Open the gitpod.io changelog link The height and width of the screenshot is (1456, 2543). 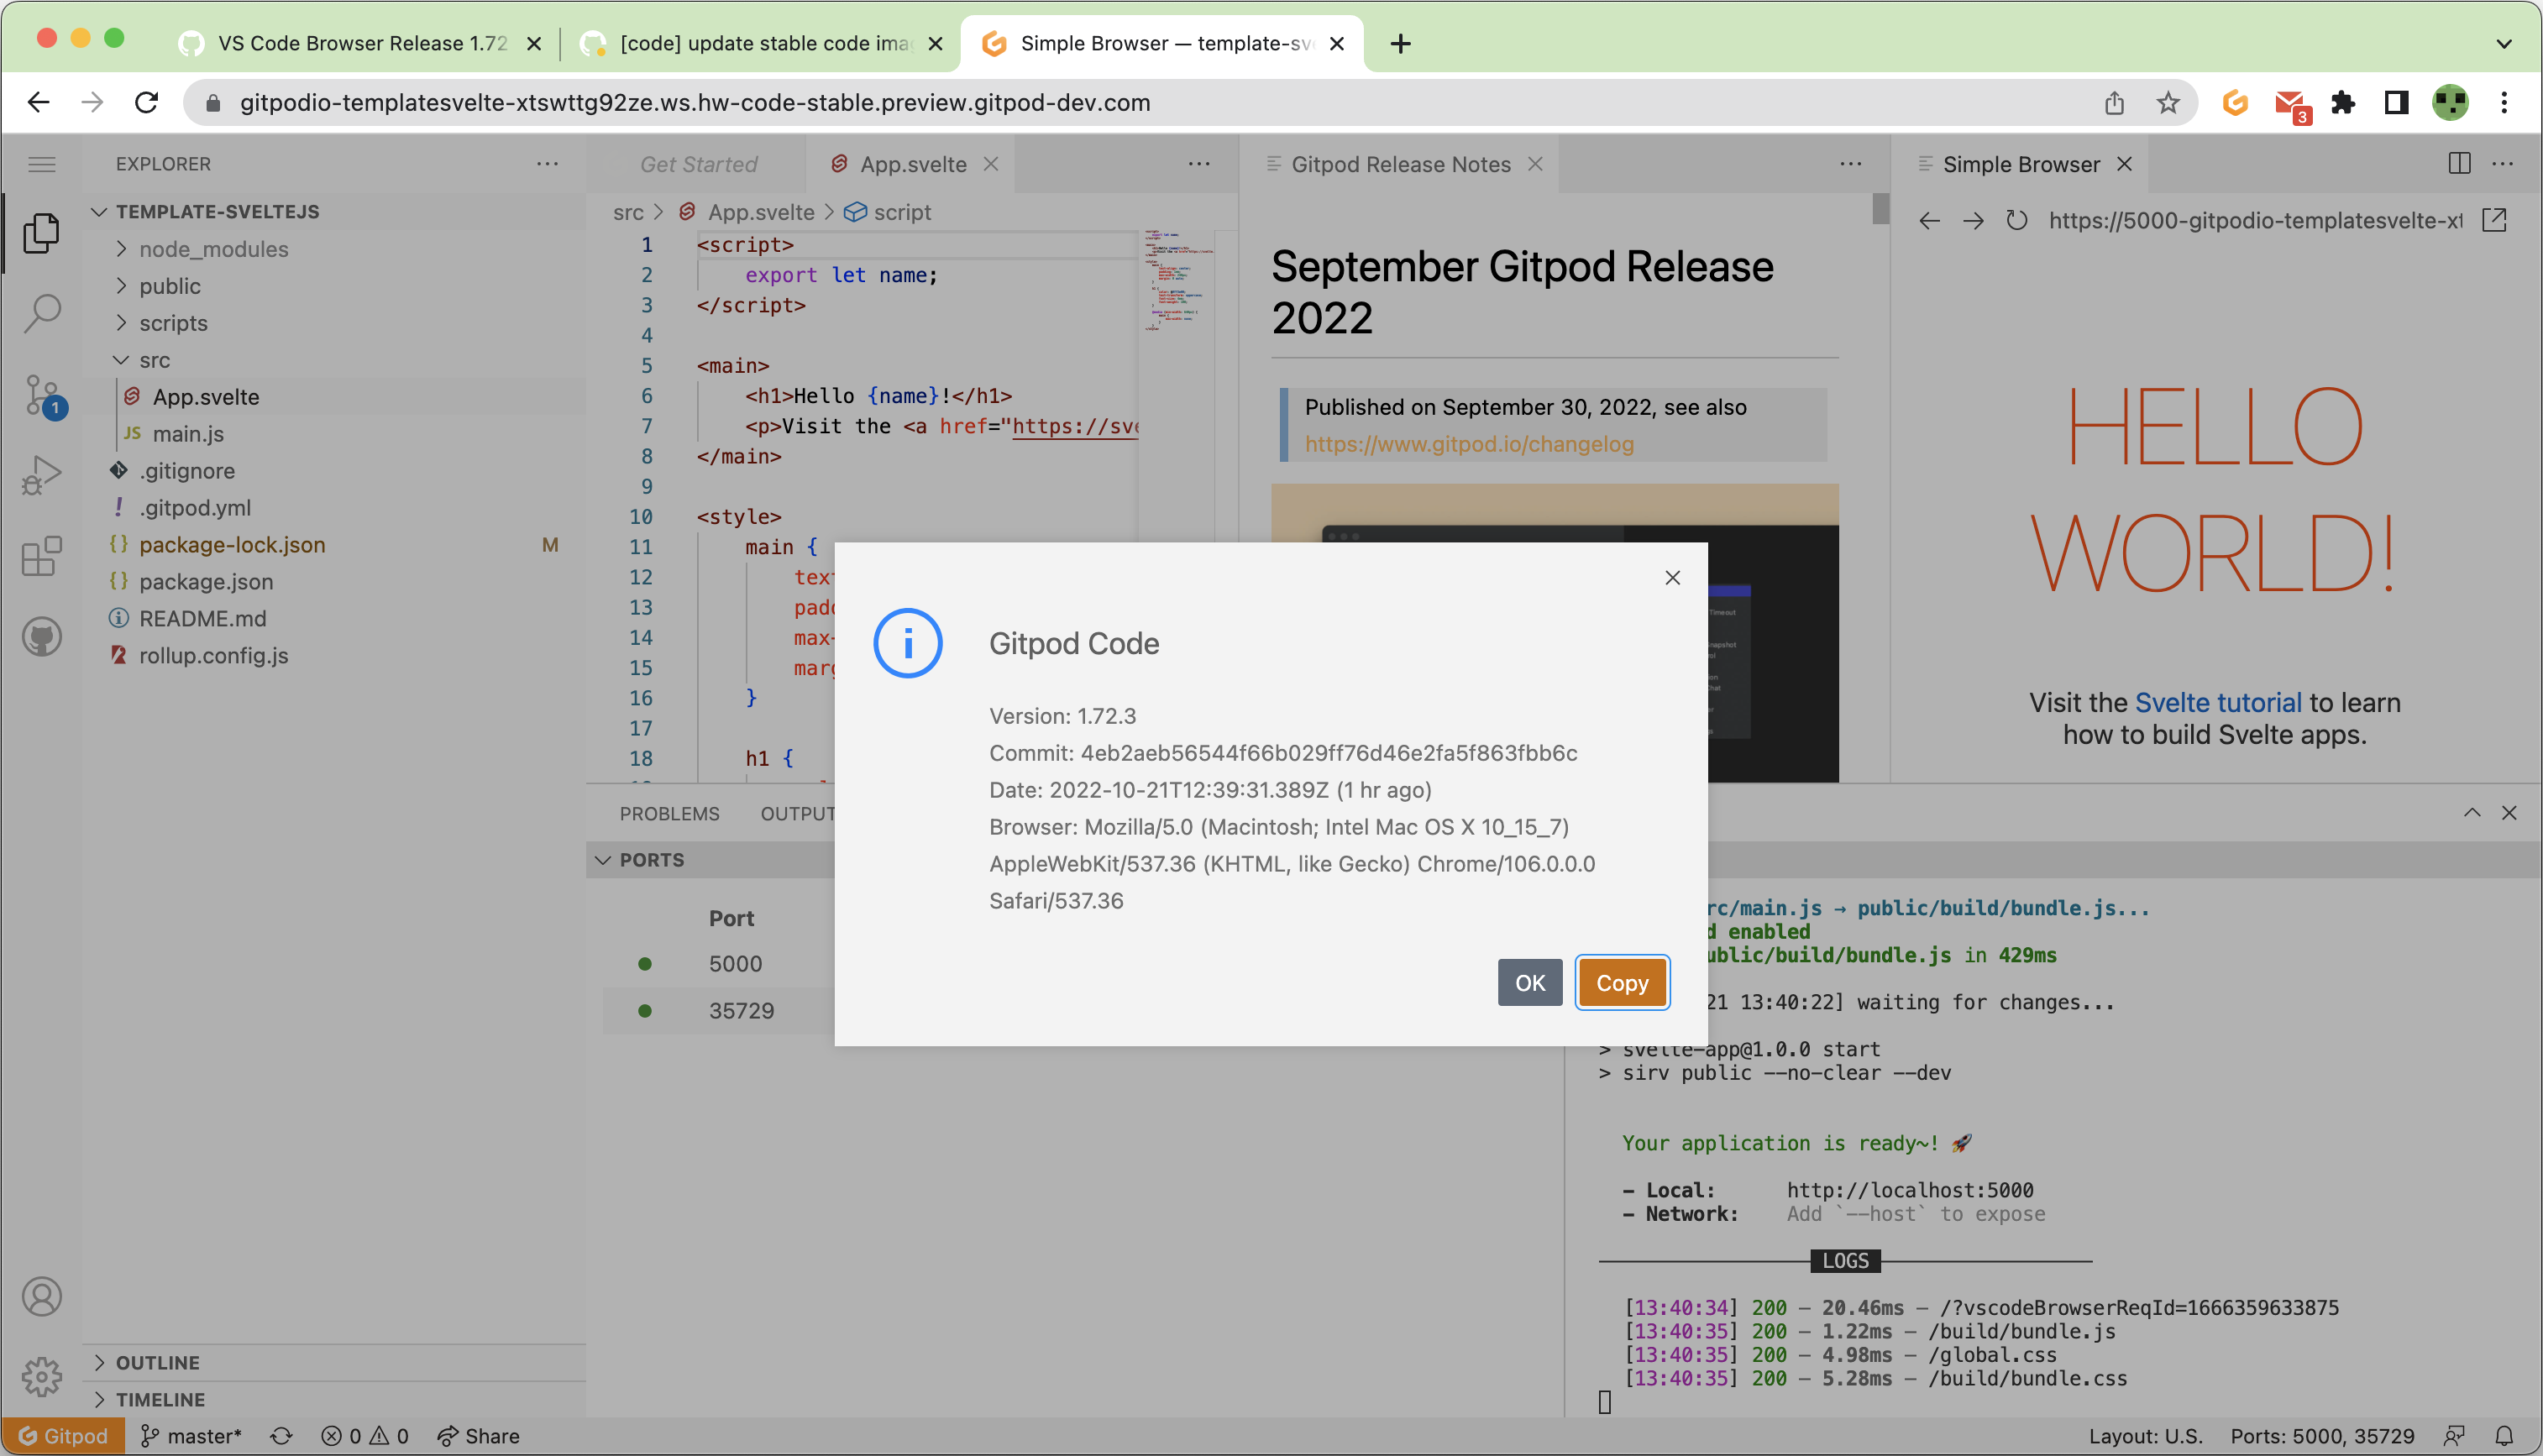point(1468,444)
